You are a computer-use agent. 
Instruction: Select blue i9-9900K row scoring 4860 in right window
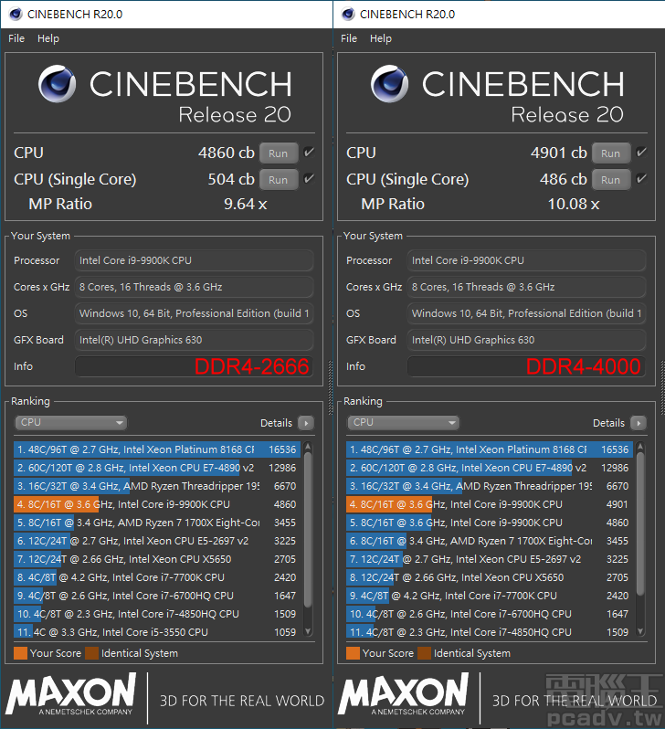[490, 523]
